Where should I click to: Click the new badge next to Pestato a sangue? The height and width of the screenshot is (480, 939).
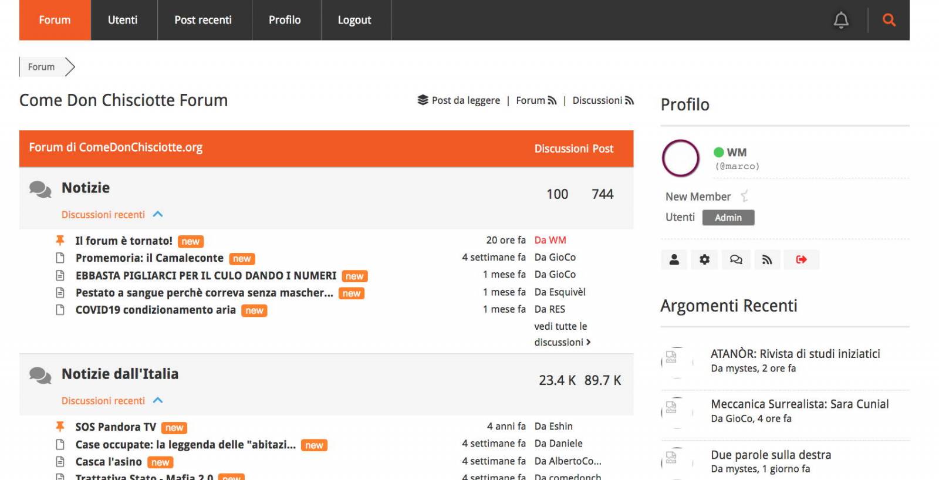352,293
